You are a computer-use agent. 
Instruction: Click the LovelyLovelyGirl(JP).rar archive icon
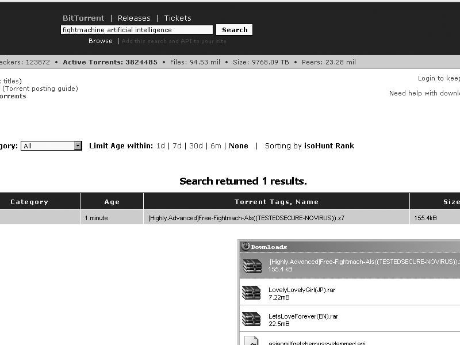tap(251, 293)
